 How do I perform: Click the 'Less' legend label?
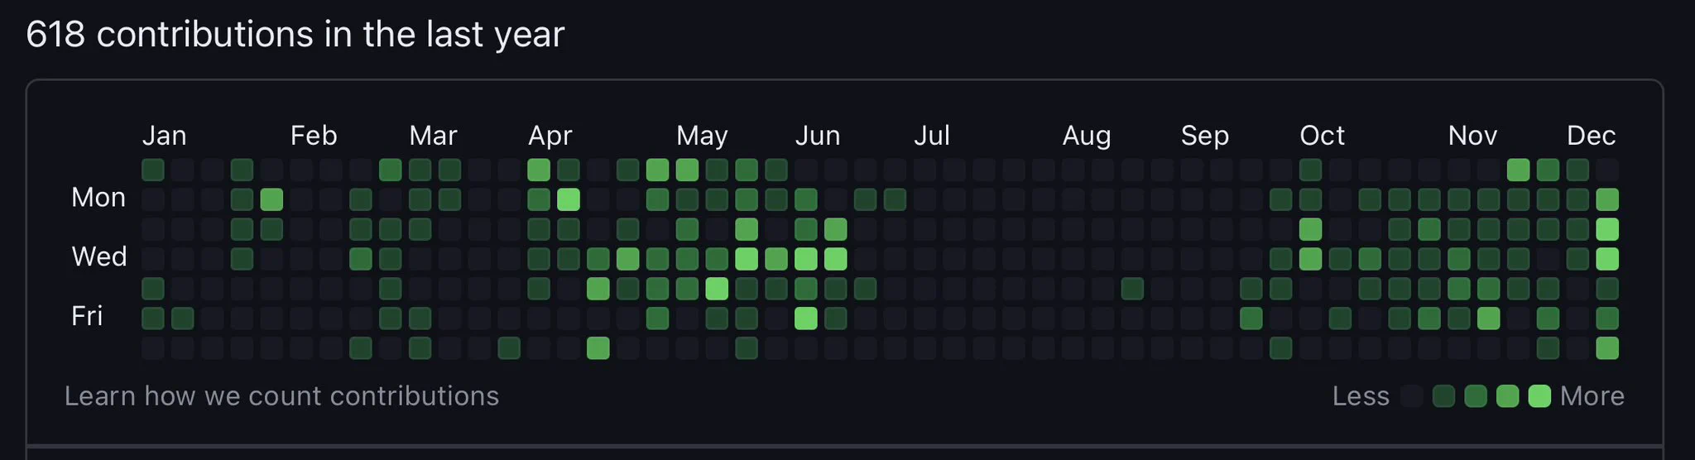[x=1361, y=396]
